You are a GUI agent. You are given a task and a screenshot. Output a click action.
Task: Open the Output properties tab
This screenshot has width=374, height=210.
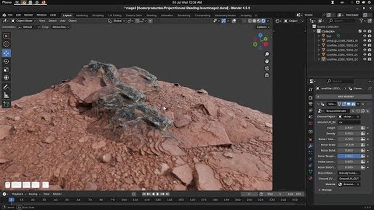[x=310, y=104]
